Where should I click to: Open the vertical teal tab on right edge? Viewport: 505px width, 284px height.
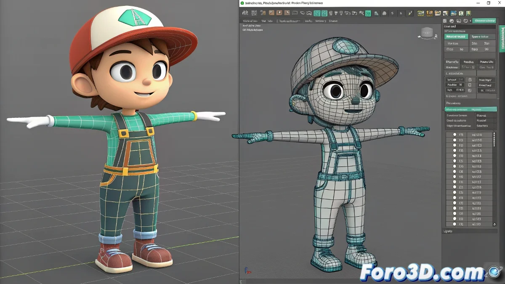[x=502, y=38]
